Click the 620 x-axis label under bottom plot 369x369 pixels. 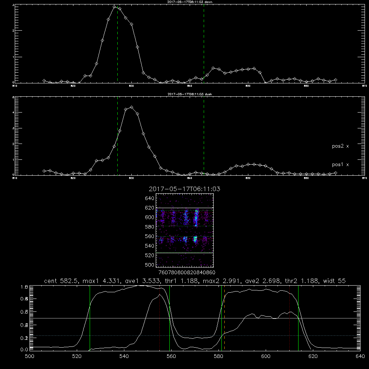[313, 356]
